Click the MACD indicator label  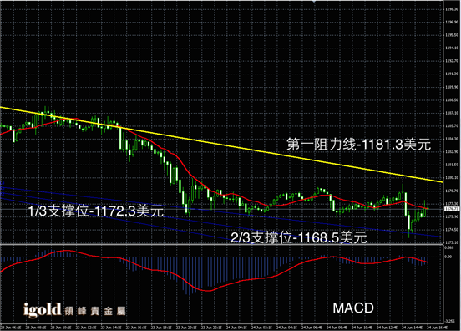click(353, 308)
